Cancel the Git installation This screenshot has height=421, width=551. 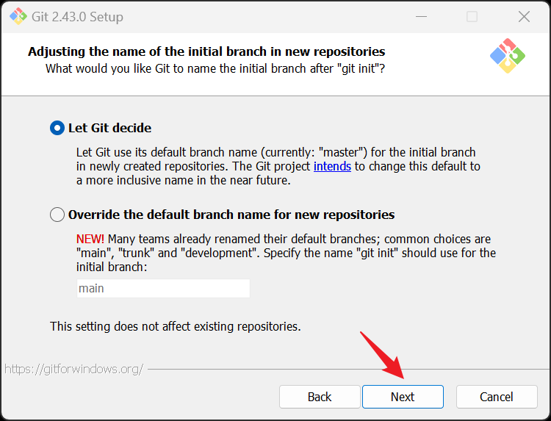(x=497, y=397)
